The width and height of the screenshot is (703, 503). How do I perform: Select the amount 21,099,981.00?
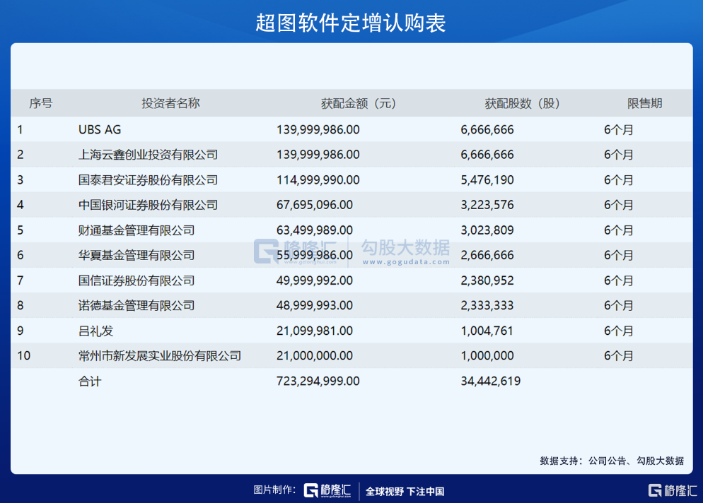pyautogui.click(x=315, y=331)
